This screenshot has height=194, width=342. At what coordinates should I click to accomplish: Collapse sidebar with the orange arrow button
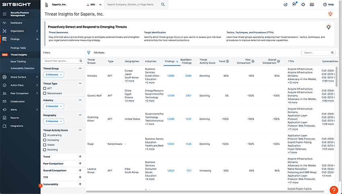click(40, 186)
